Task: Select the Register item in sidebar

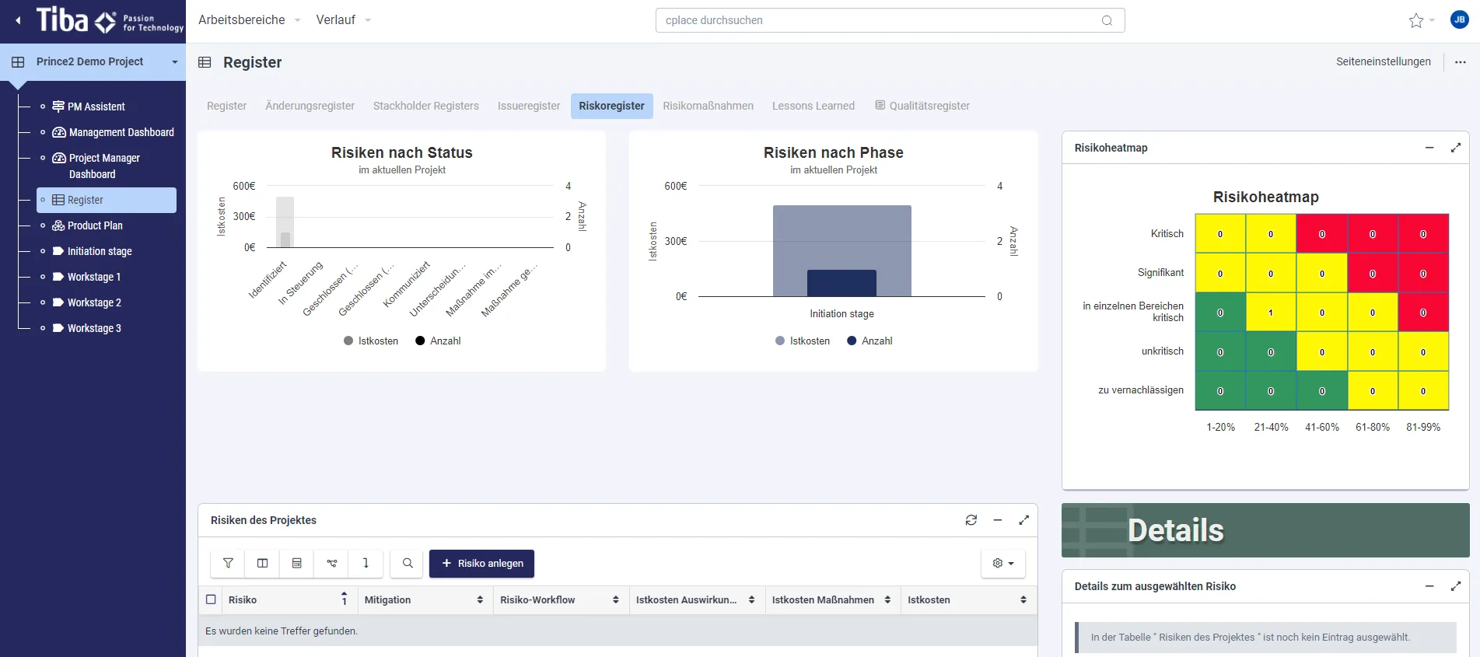Action: pyautogui.click(x=107, y=200)
